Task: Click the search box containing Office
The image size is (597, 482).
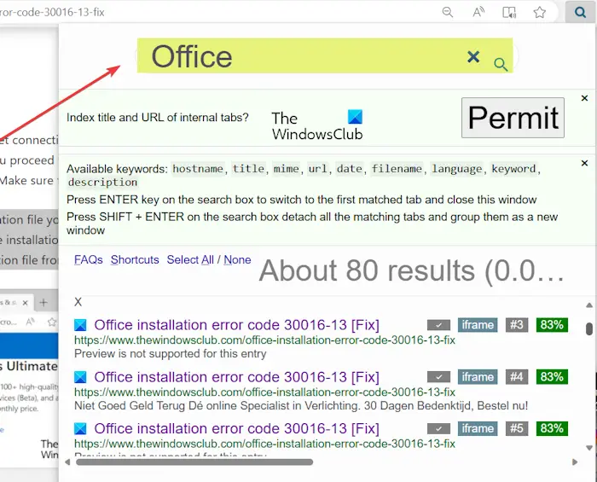Action: 325,55
